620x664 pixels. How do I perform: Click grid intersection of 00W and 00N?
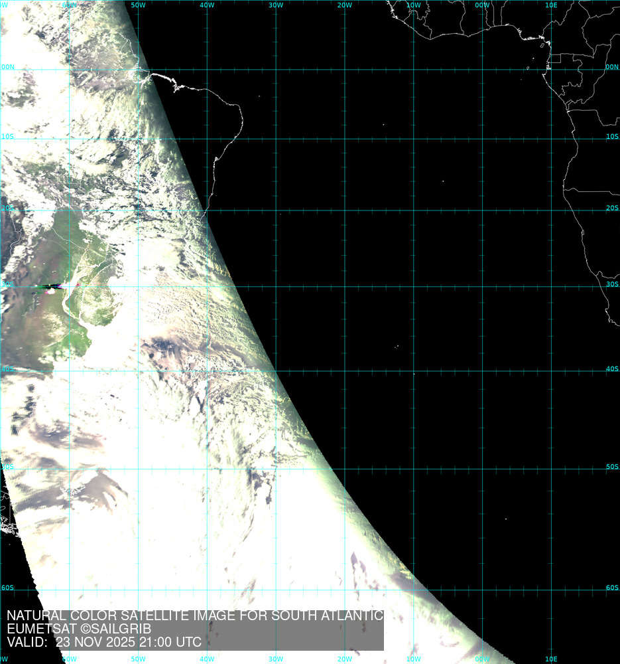[x=483, y=69]
